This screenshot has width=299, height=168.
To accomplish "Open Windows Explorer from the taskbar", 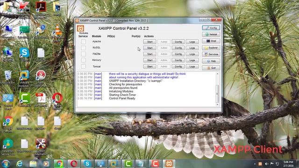I will point(33,164).
